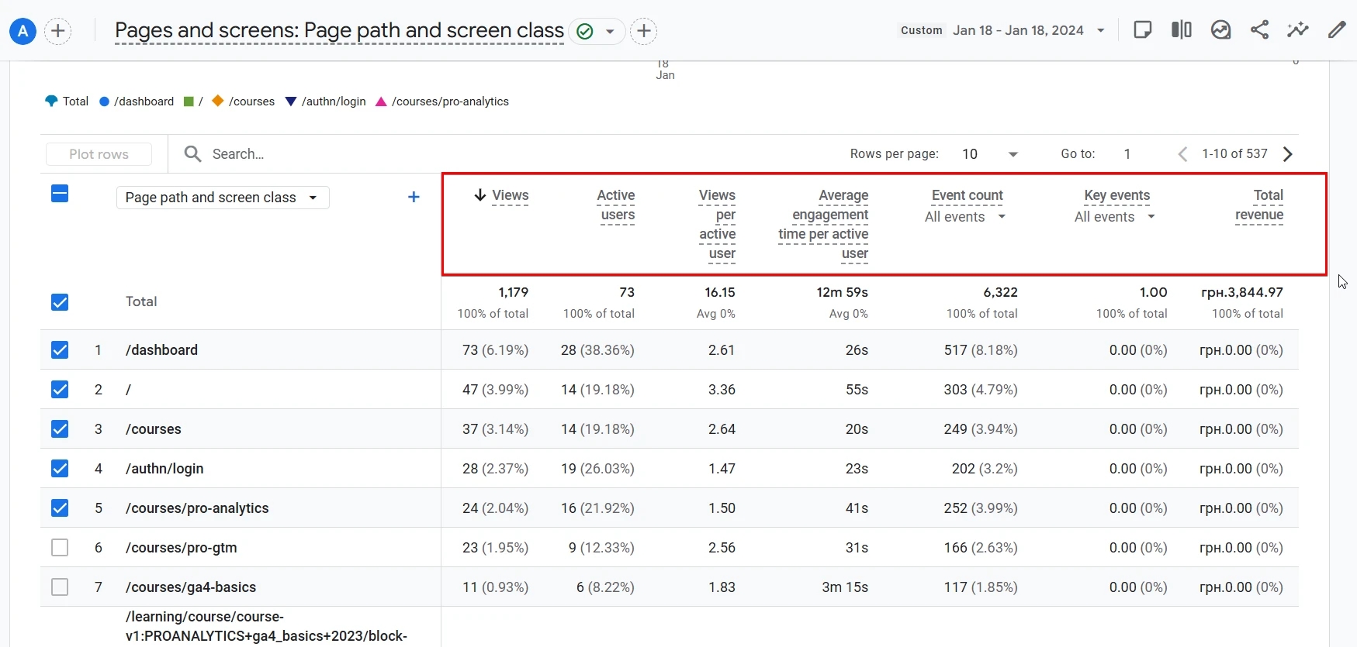Viewport: 1357px width, 647px height.
Task: Click the report title 'Pages and screens'
Action: (339, 30)
